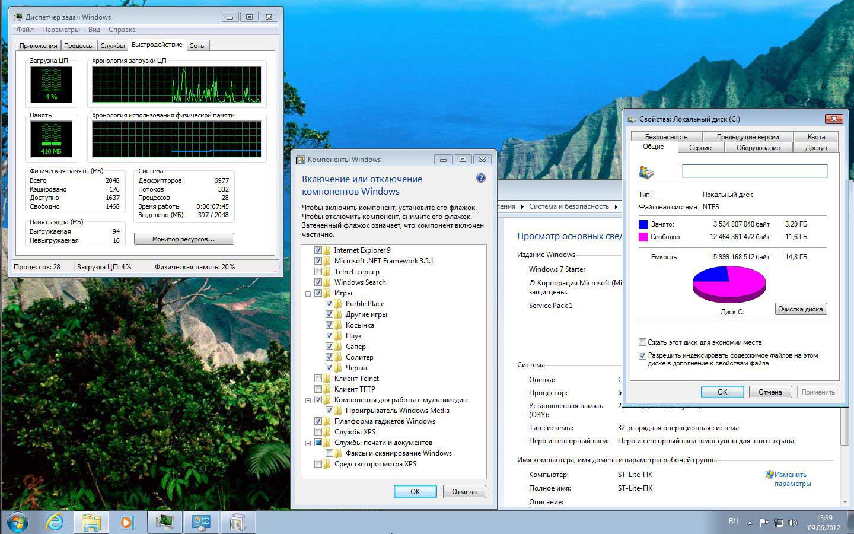Viewport: 854px width, 534px height.
Task: Click the blue used-space color swatch
Action: pyautogui.click(x=643, y=224)
